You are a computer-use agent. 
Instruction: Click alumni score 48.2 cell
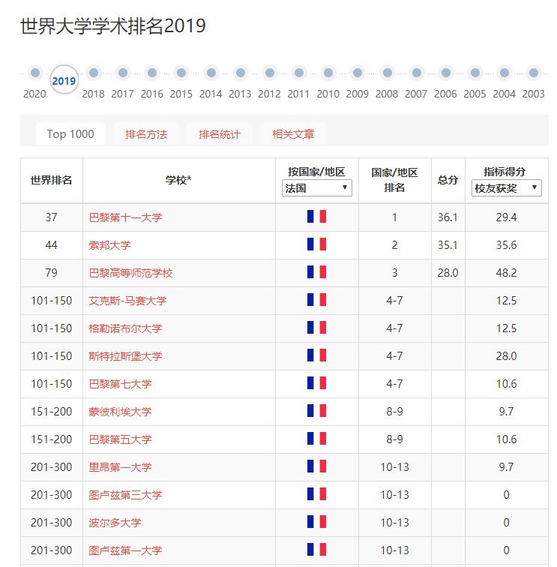(x=506, y=273)
